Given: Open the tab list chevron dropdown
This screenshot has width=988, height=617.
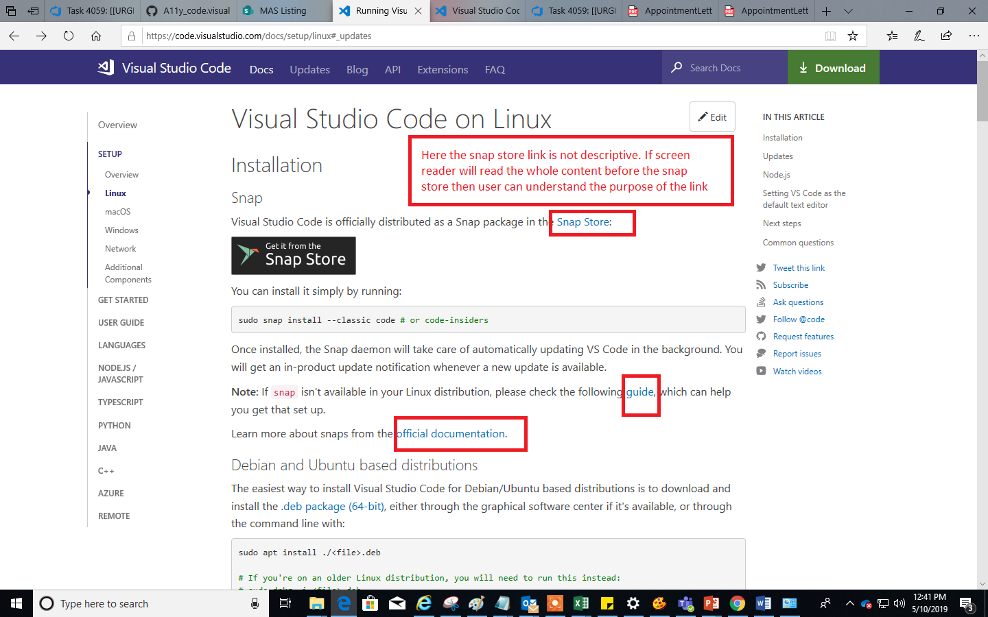Looking at the screenshot, I should (848, 10).
